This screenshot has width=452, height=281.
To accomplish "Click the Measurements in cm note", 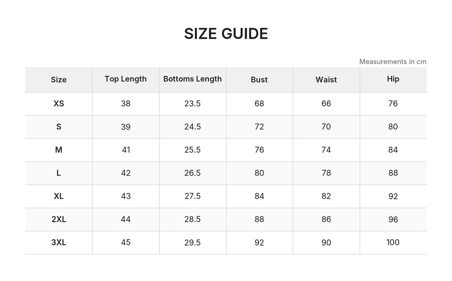I will click(393, 62).
